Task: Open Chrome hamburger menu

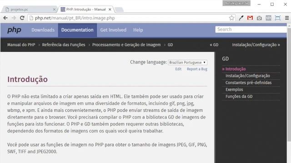Action: pyautogui.click(x=287, y=18)
